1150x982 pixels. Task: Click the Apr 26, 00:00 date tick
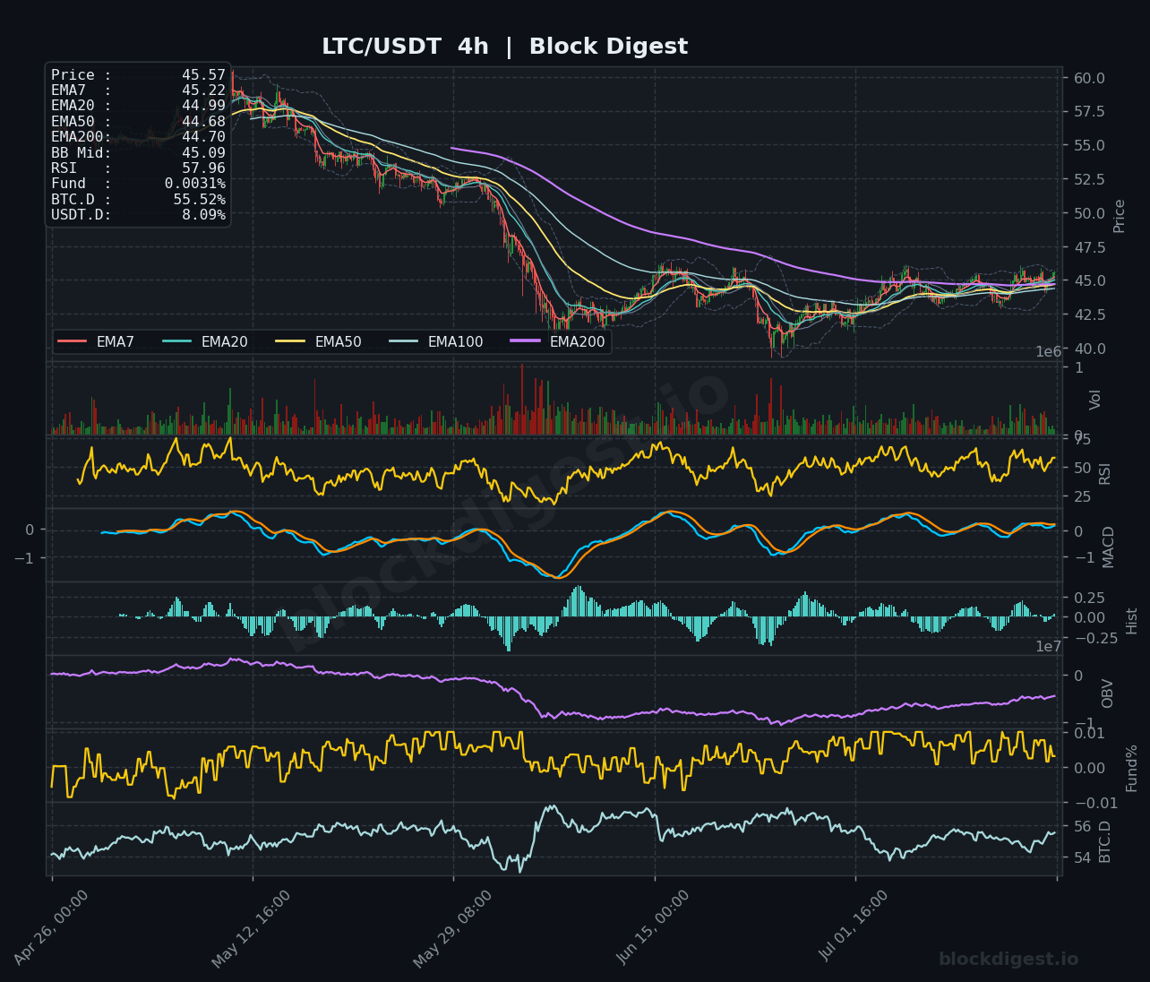(52, 927)
